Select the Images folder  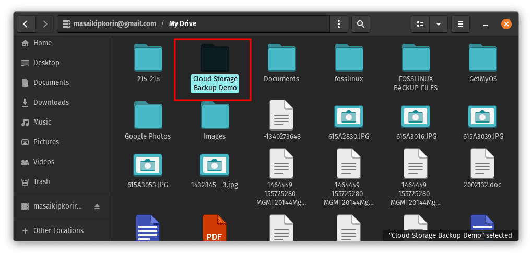point(215,120)
